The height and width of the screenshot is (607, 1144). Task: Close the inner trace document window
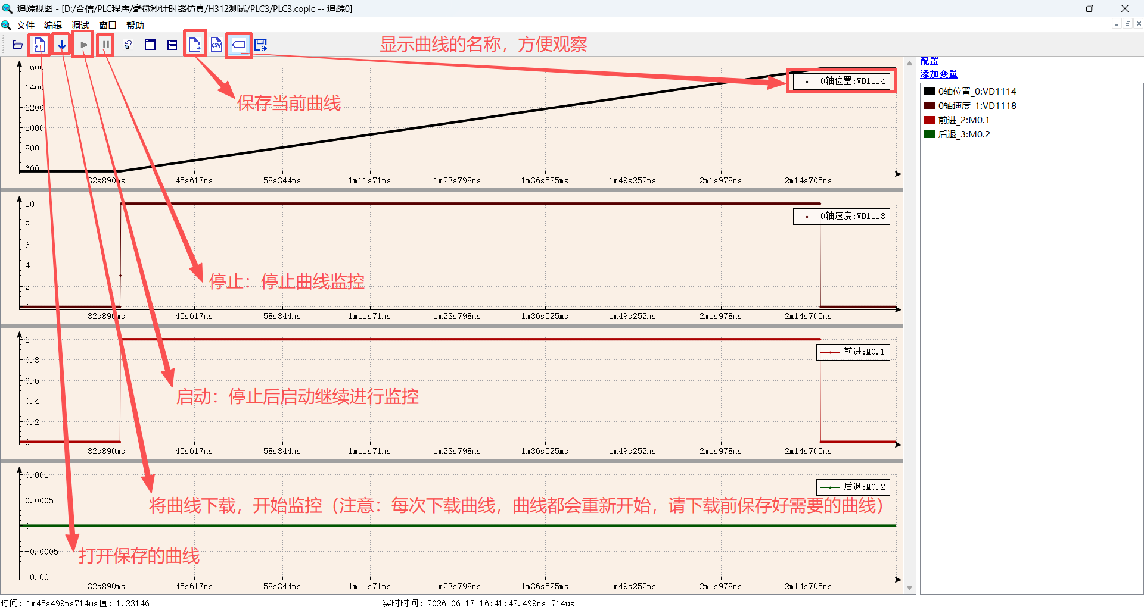pyautogui.click(x=1139, y=24)
